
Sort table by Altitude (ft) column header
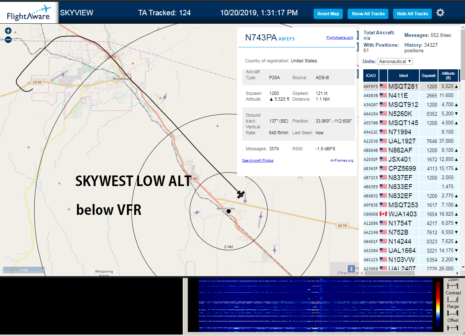(x=448, y=76)
